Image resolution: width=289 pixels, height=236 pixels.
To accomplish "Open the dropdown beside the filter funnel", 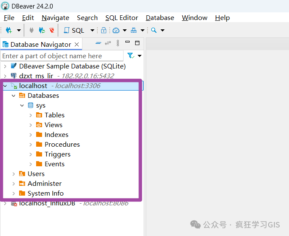I will click(139, 56).
